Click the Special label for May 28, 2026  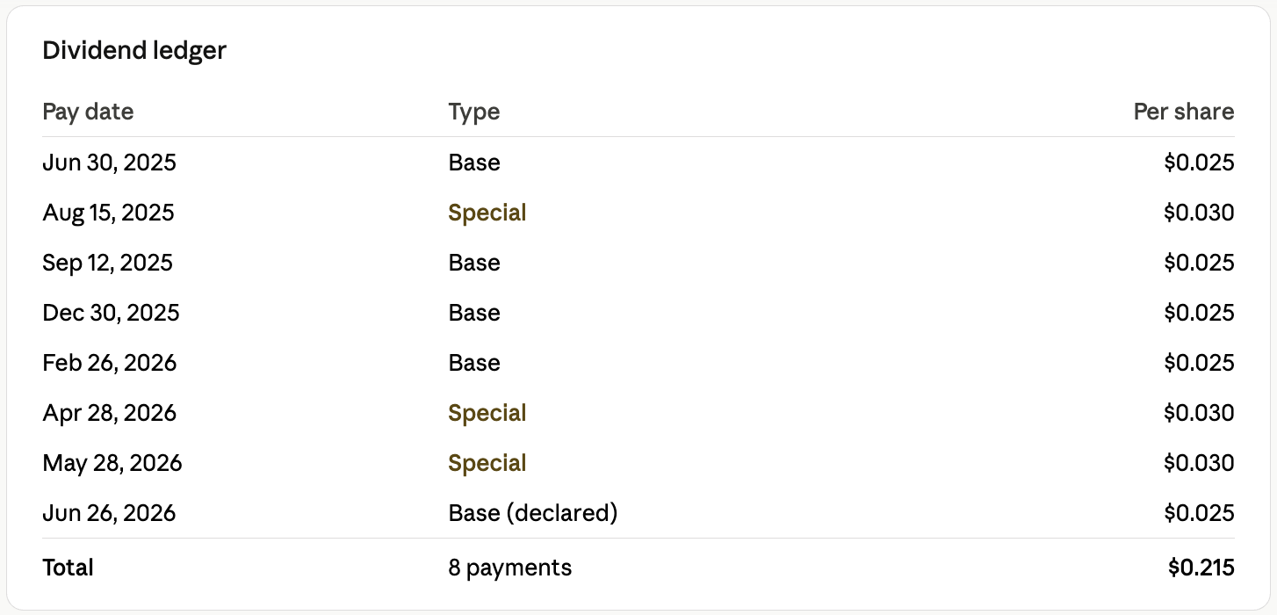click(487, 463)
